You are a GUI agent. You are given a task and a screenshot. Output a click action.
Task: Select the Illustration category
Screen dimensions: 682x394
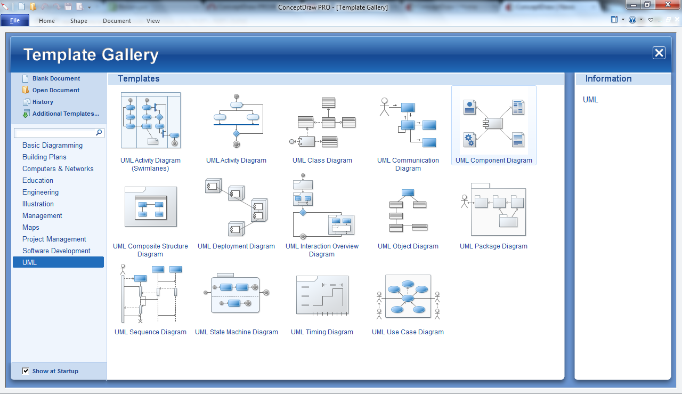click(x=38, y=204)
